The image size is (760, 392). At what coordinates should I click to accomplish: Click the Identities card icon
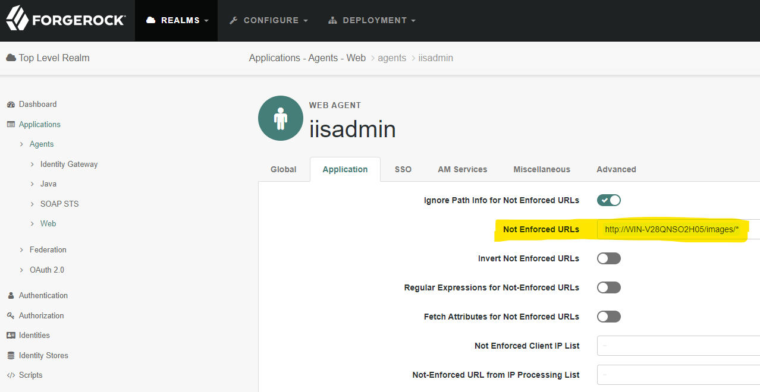(x=11, y=336)
